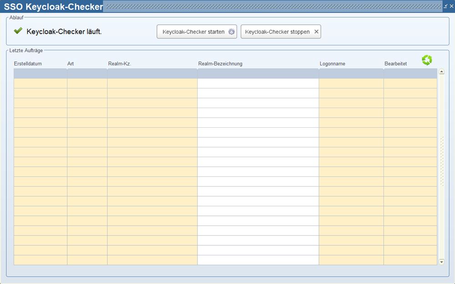Stop the Keycloak-Checker

point(281,32)
